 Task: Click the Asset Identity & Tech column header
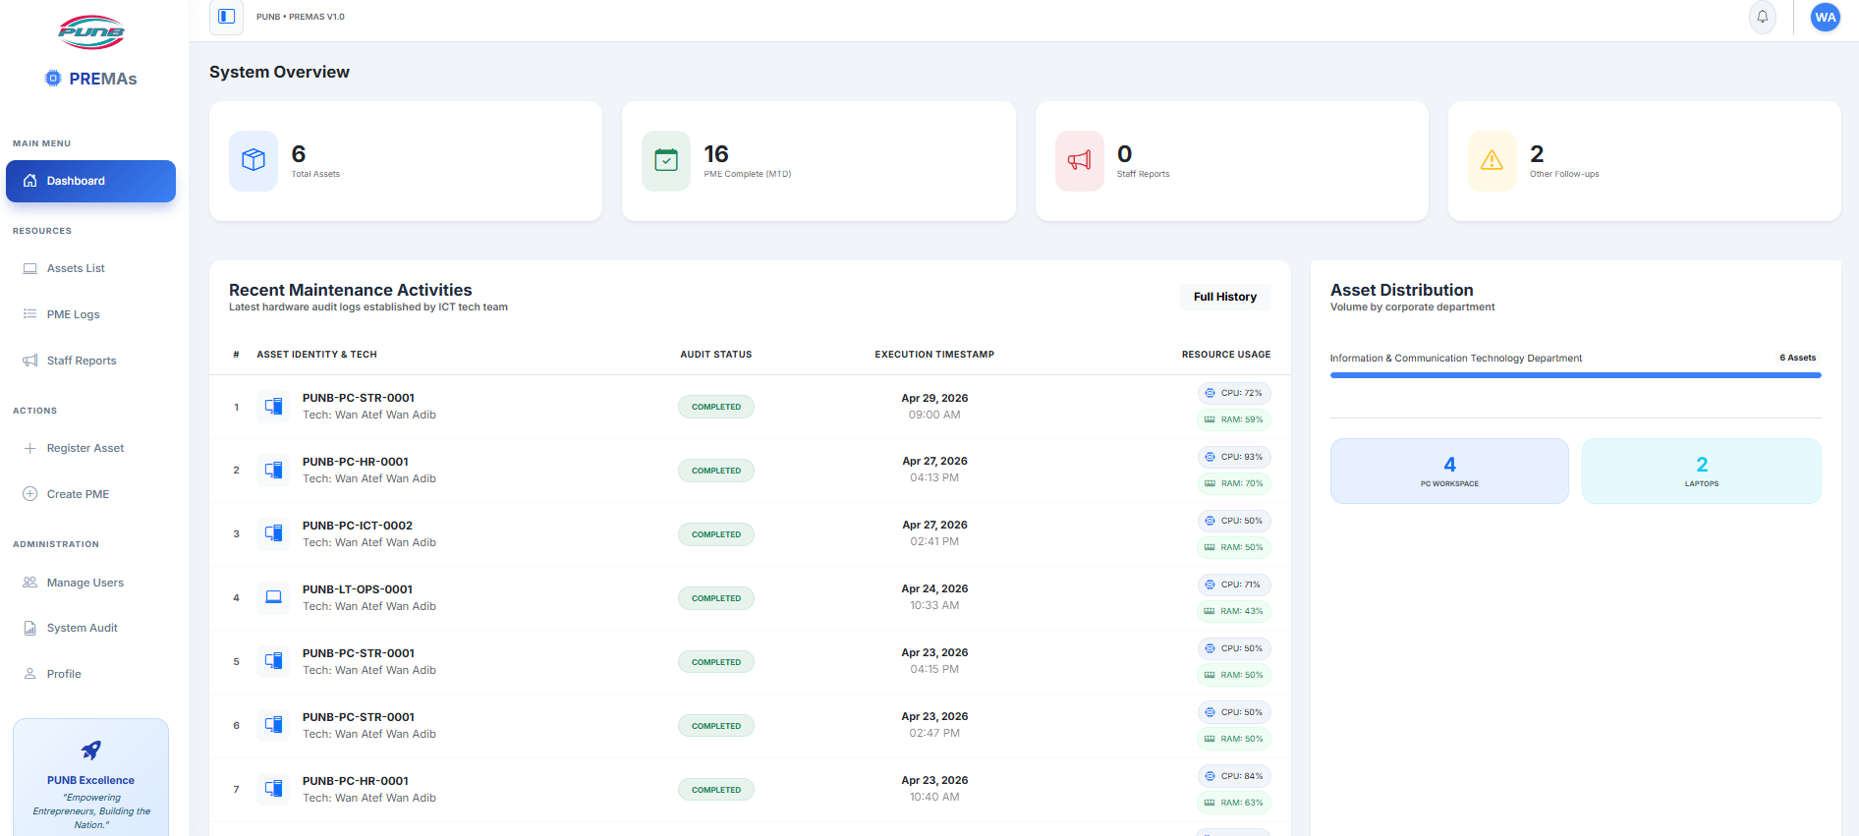point(316,355)
